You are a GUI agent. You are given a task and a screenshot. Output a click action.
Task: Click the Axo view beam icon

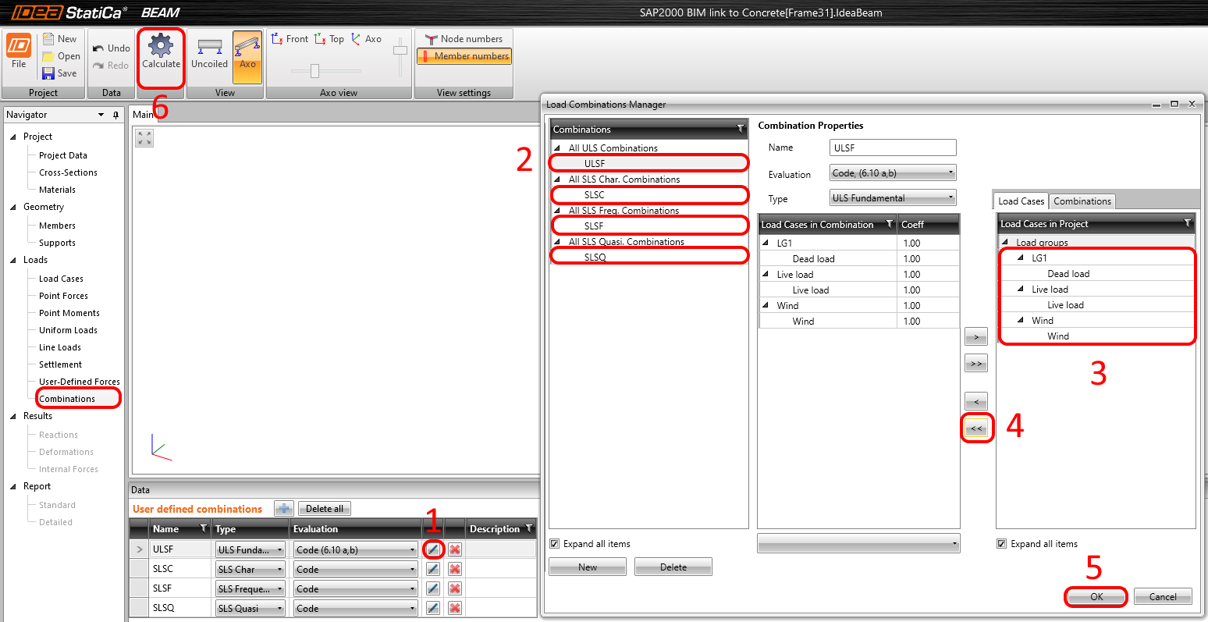point(247,47)
